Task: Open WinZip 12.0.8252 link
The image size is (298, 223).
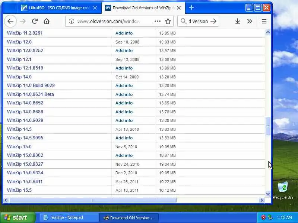Action: (25, 51)
